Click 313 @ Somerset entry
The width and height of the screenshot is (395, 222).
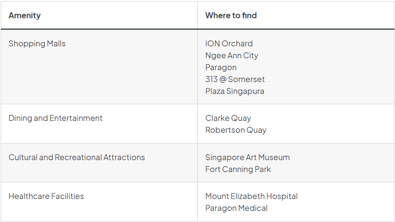click(x=235, y=79)
